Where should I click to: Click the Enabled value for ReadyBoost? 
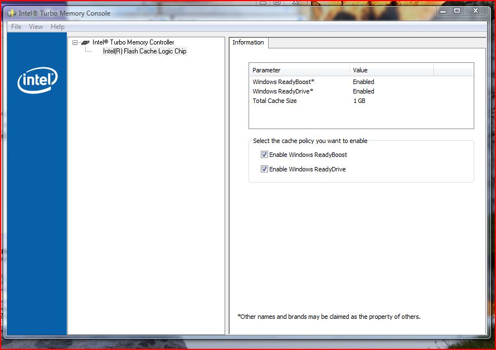pos(363,82)
